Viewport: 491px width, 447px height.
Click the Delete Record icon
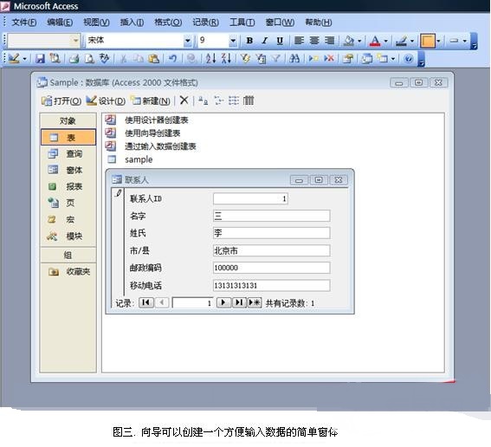point(329,59)
